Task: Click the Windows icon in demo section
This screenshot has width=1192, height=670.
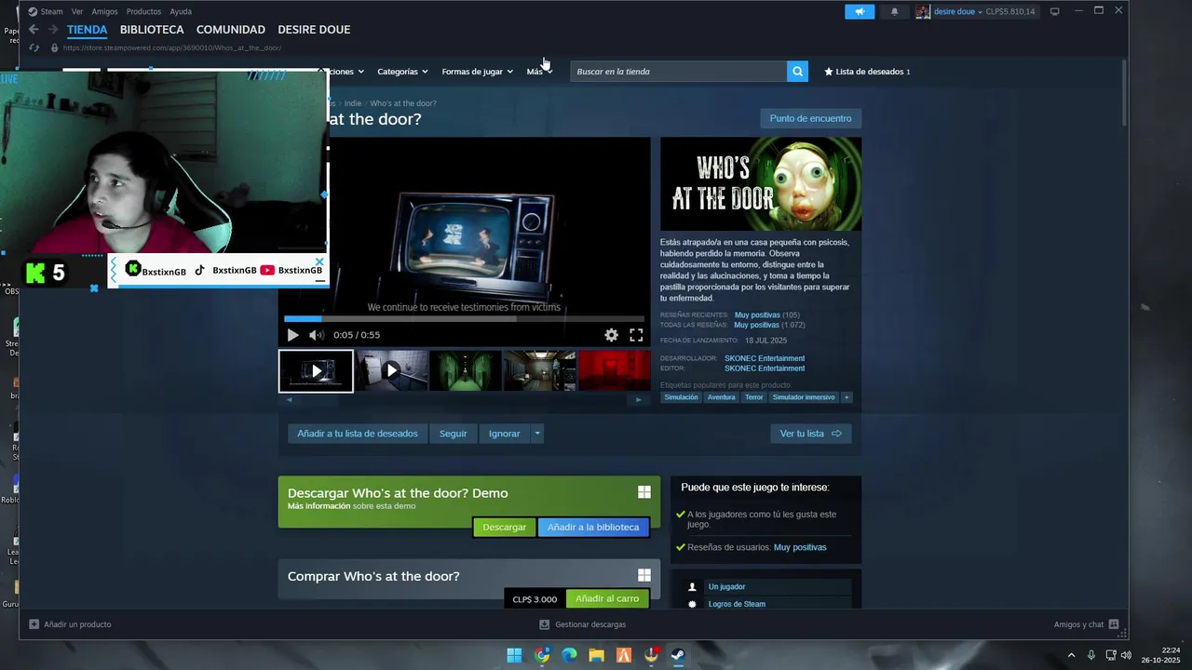Action: (643, 492)
